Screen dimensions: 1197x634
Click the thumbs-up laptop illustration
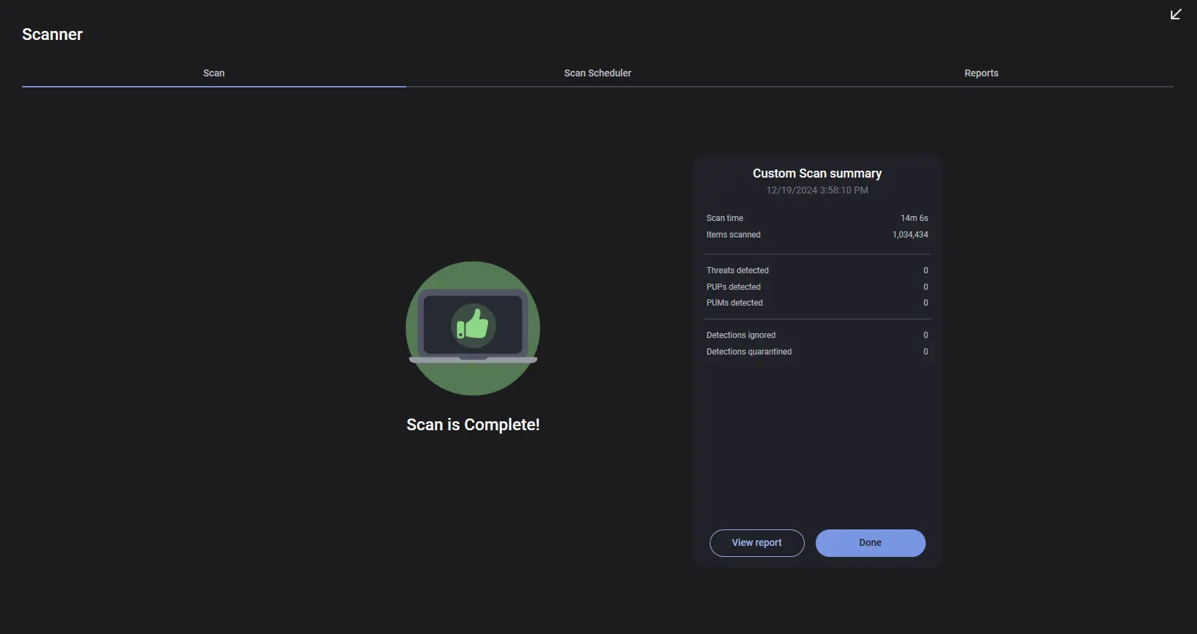point(473,328)
